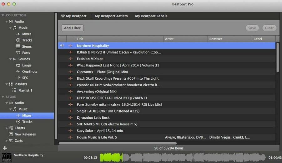Click the heart icon next to My Beatport
Screen dimensions: 282x163
[x=63, y=16]
